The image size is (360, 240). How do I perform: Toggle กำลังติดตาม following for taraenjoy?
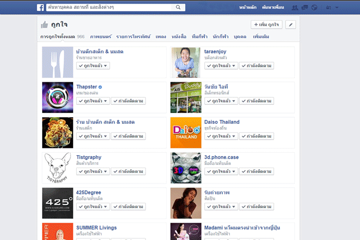257,66
